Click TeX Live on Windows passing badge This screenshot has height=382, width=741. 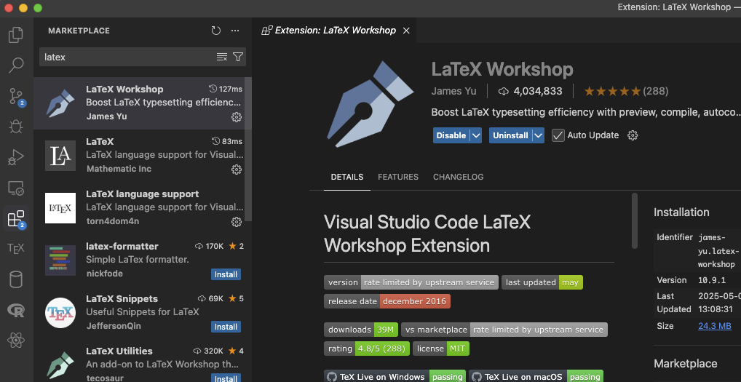(395, 376)
